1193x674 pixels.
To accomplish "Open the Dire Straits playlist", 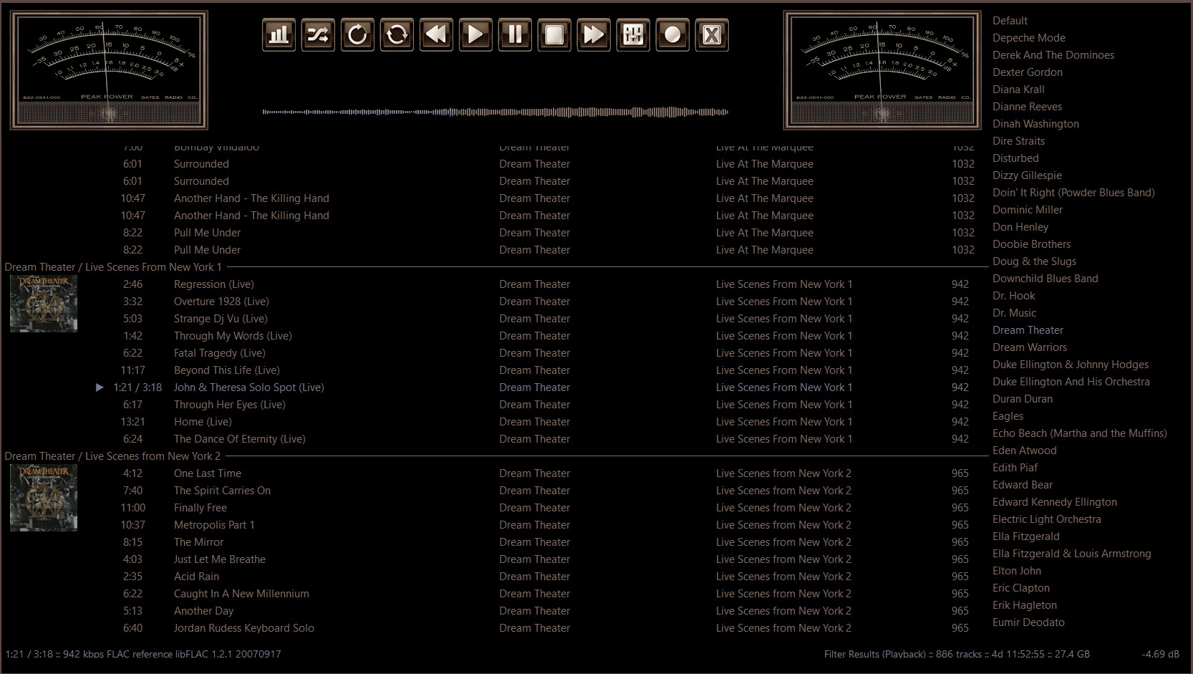I will point(1018,141).
